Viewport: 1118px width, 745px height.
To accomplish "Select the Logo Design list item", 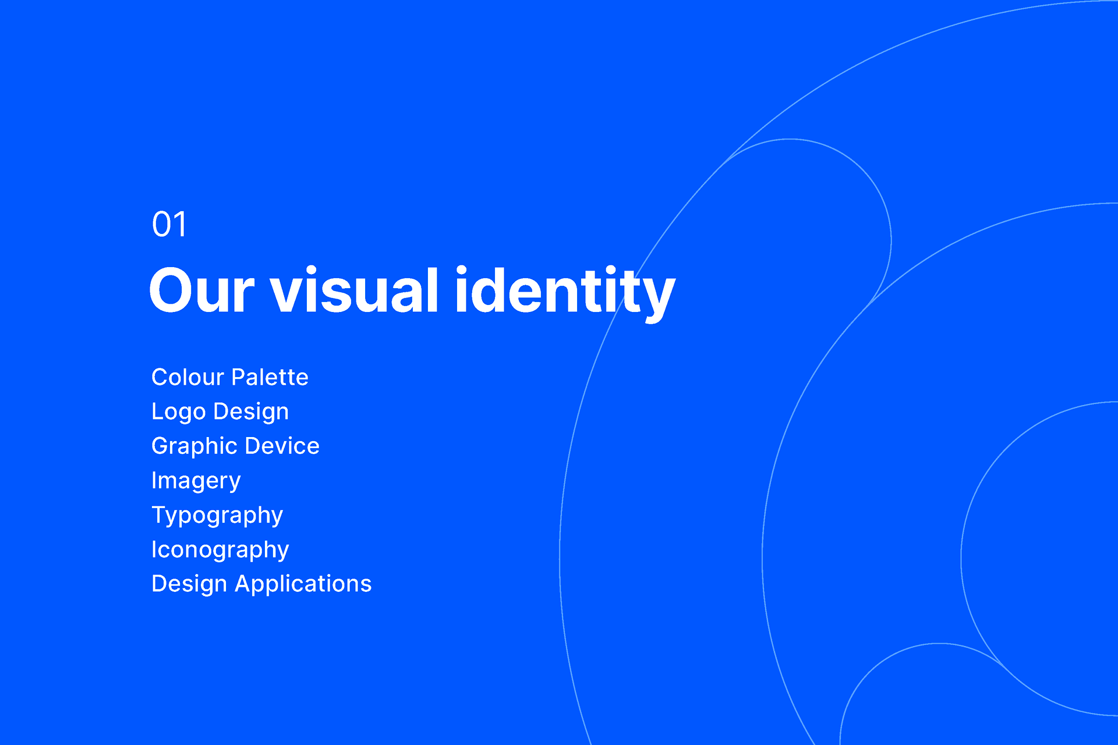I will [220, 411].
